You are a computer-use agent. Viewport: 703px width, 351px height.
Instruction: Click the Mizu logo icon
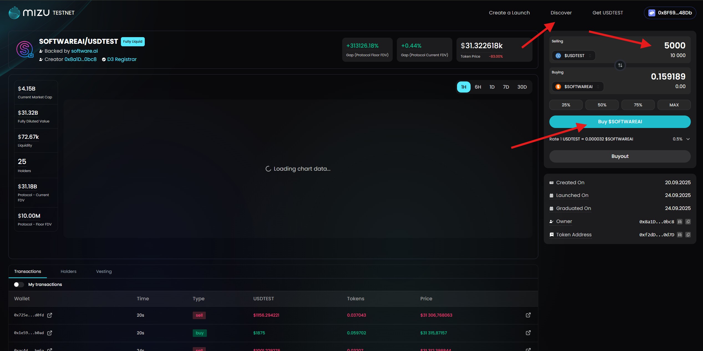pos(14,13)
